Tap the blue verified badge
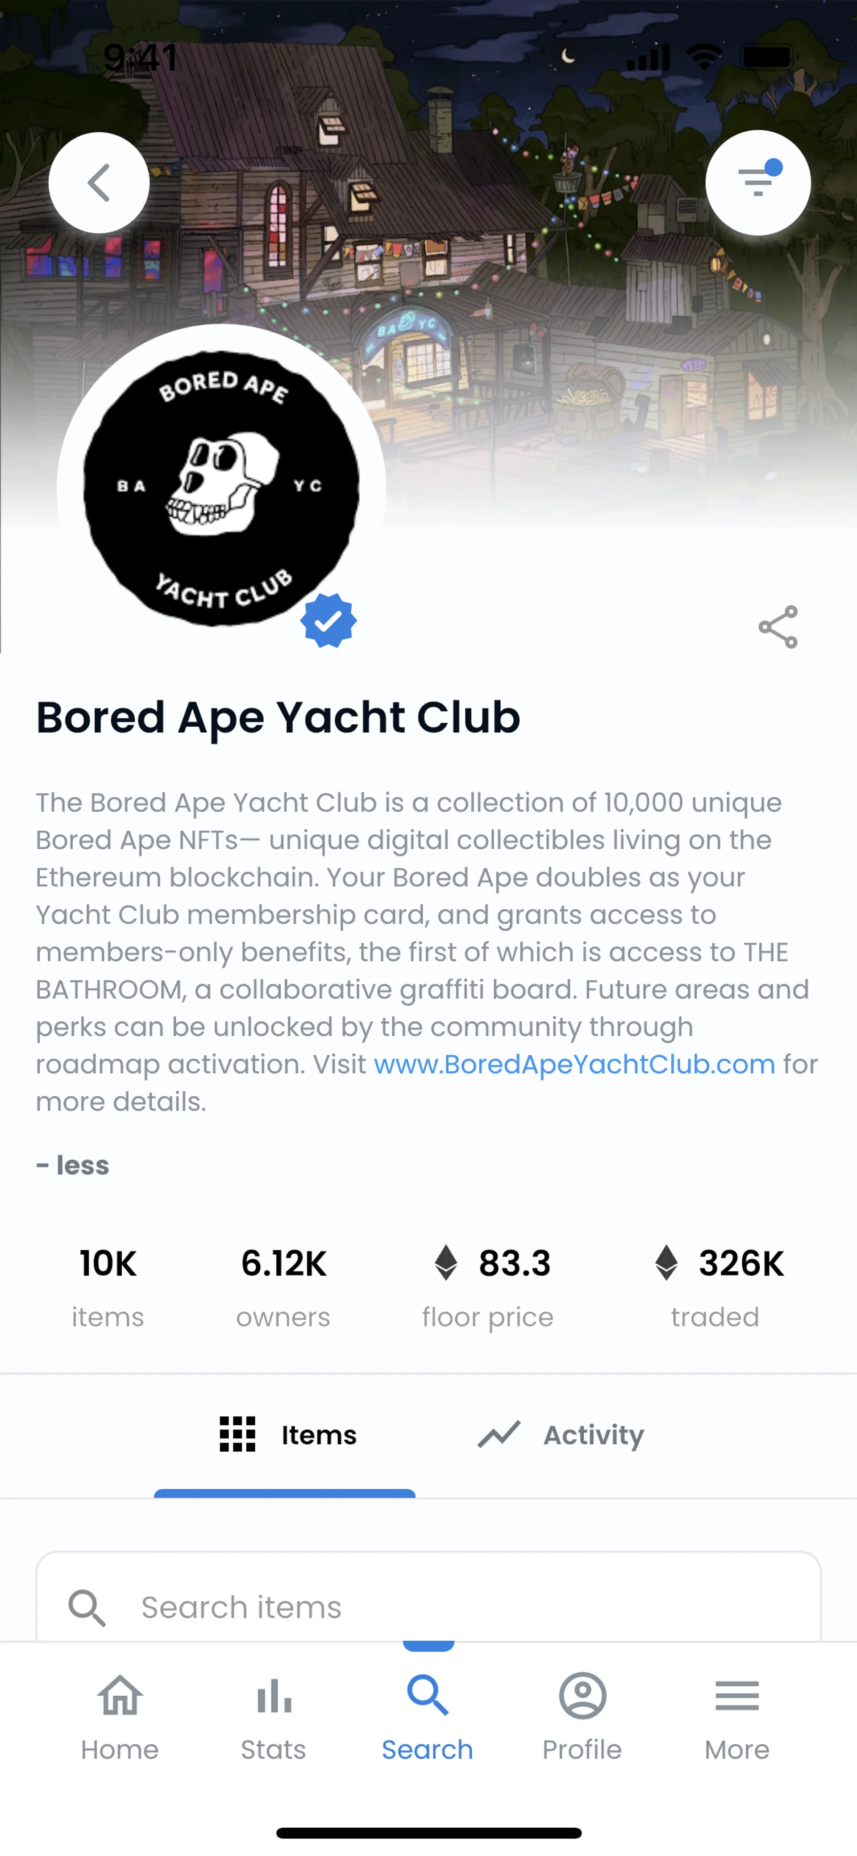Image resolution: width=857 pixels, height=1856 pixels. [329, 620]
